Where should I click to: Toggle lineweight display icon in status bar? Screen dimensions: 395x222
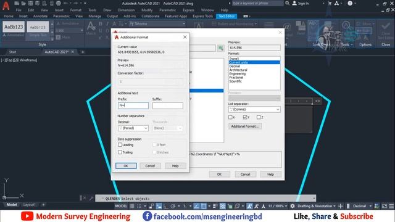215,206
